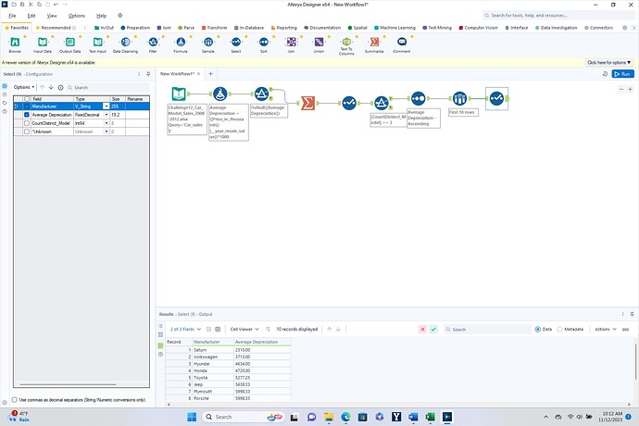639x426 pixels.
Task: Pick the Input Data tool icon
Action: [x=43, y=42]
